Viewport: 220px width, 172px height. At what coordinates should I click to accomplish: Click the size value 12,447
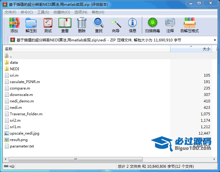pyautogui.click(x=204, y=133)
